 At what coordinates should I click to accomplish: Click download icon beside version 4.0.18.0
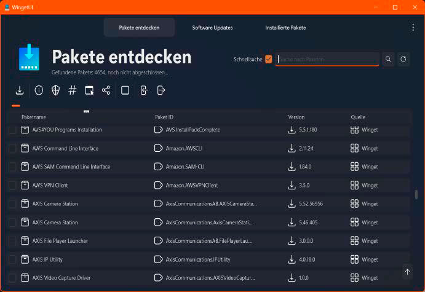coord(292,259)
